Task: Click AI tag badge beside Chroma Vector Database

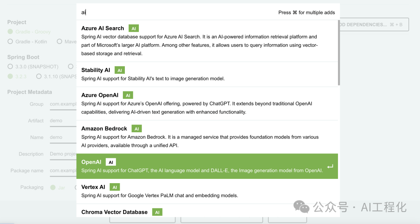Action: (x=157, y=212)
